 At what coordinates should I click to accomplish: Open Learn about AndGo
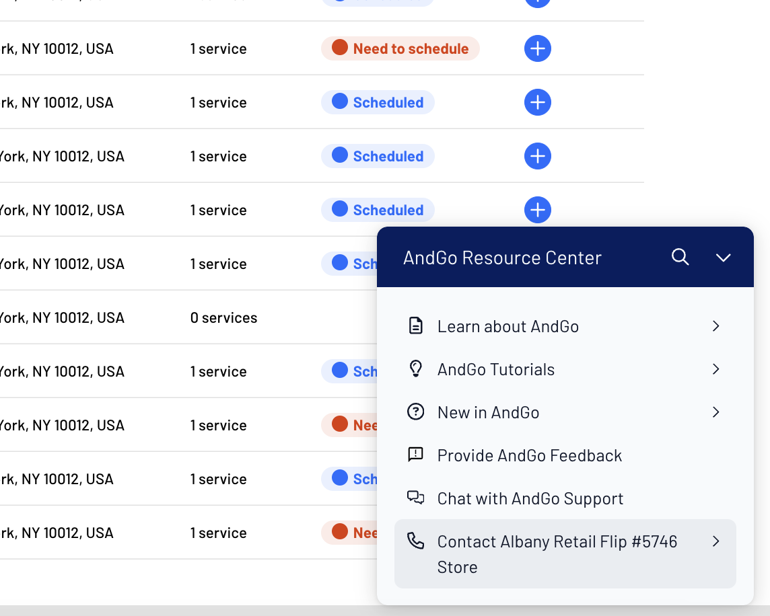click(565, 326)
